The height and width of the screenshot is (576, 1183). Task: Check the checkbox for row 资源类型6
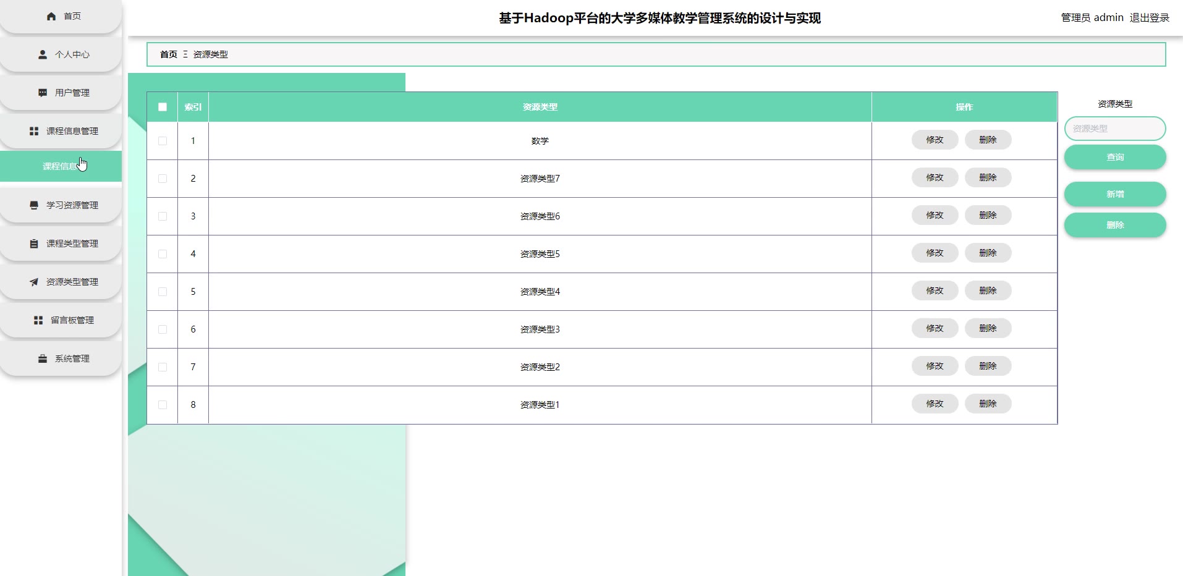point(163,216)
